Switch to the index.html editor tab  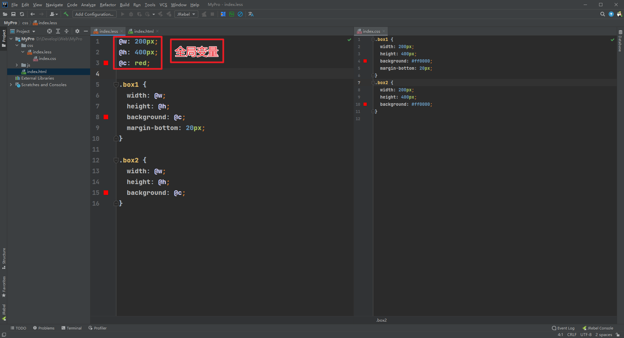point(144,31)
